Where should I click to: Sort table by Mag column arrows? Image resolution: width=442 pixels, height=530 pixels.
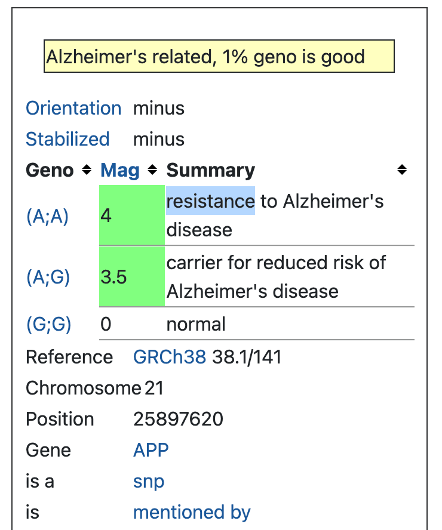point(152,170)
